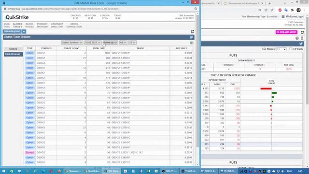Click OI, EOB AND MORE pink button
309x174 pixels.
click(286, 32)
